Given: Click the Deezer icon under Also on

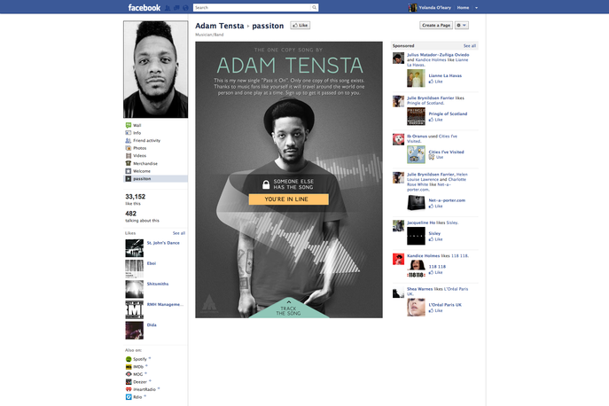Looking at the screenshot, I should click(x=129, y=382).
